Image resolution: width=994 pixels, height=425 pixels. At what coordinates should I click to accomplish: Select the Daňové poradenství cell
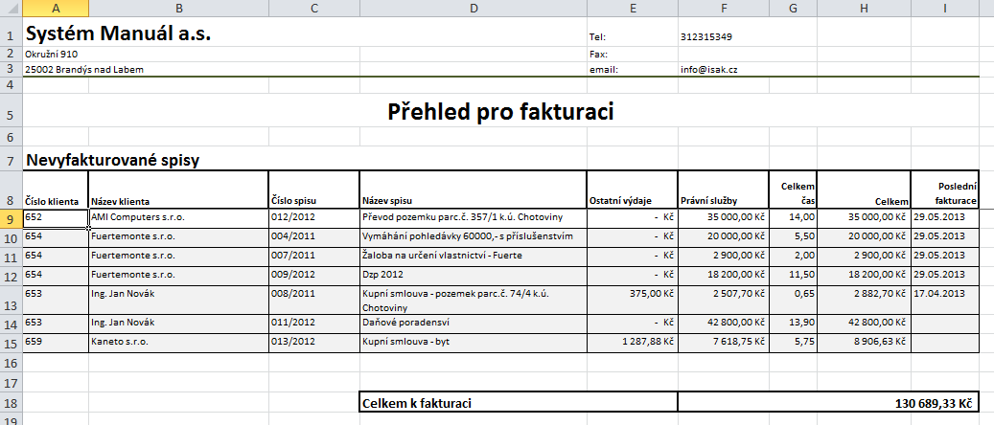pyautogui.click(x=474, y=324)
